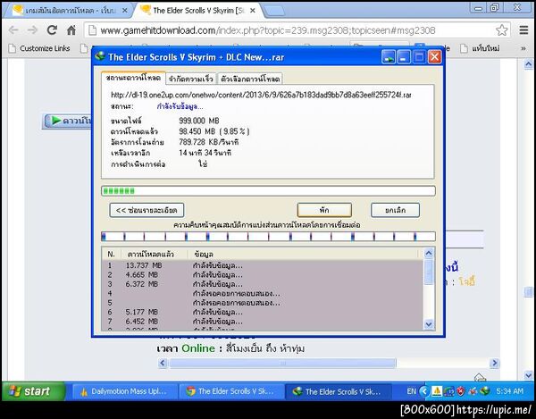Click the IDM title bar icon
This screenshot has width=536, height=419.
coord(100,56)
